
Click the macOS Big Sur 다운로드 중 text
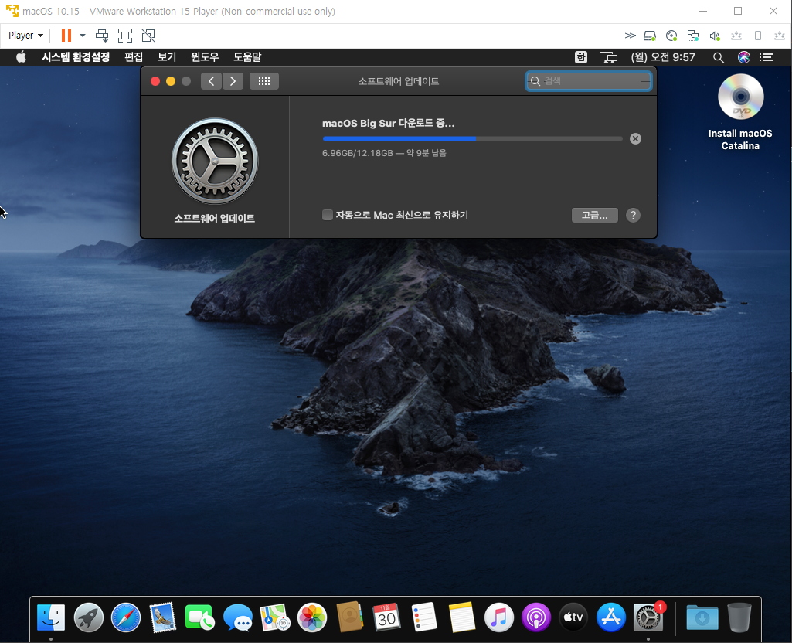tap(389, 123)
